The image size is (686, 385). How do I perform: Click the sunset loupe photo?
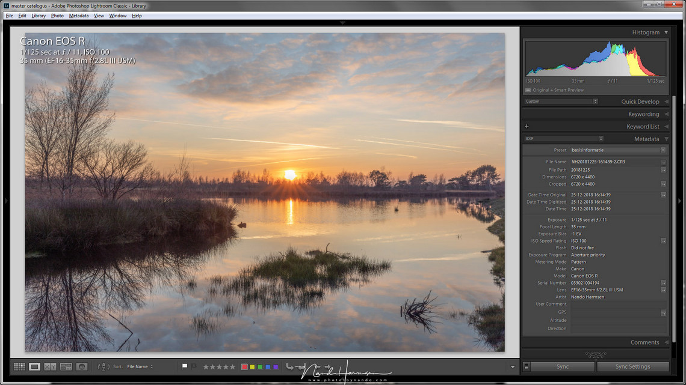[265, 192]
